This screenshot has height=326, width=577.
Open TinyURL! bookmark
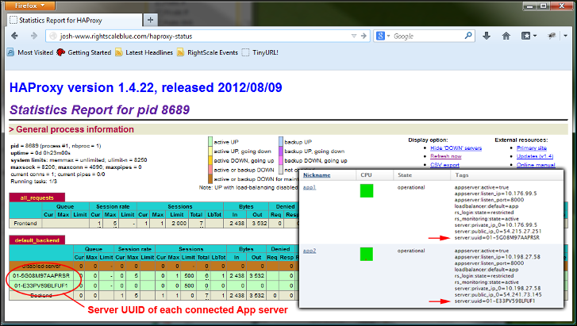pyautogui.click(x=260, y=52)
